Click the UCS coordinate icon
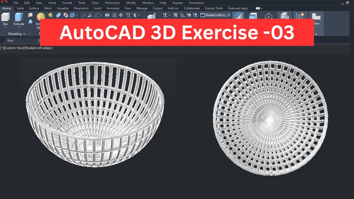354x199 pixels. click(x=165, y=15)
